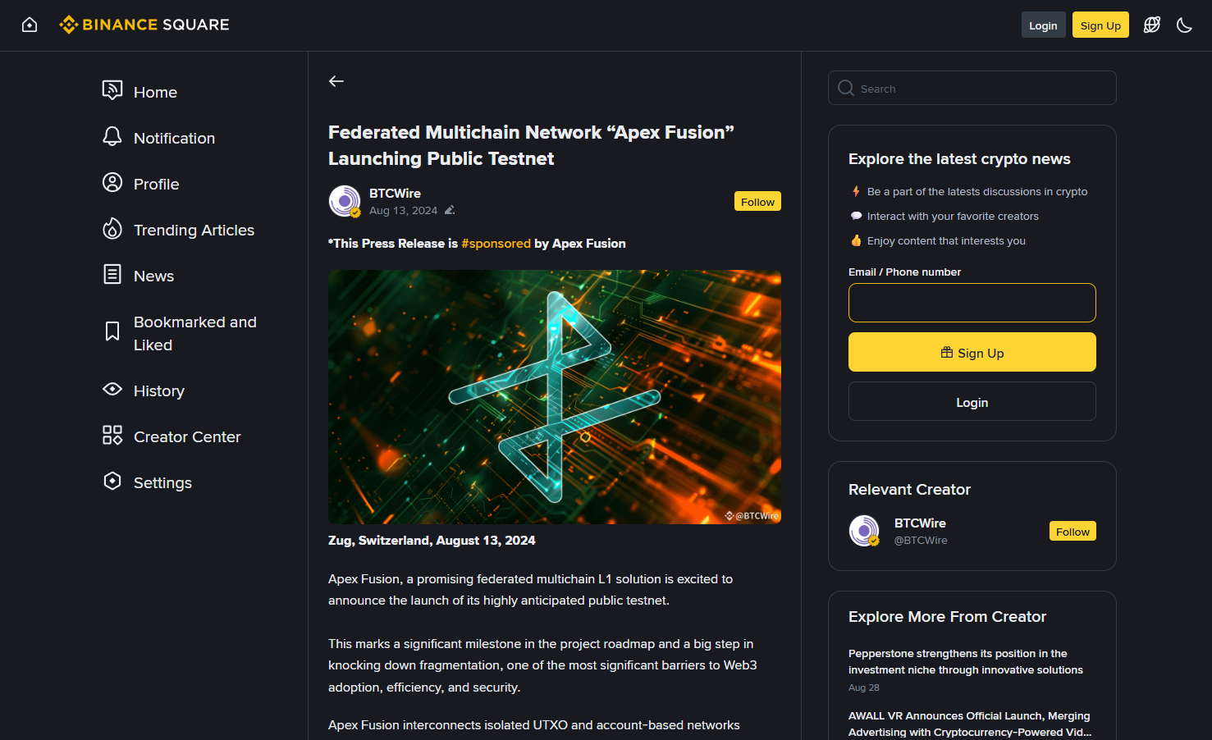This screenshot has height=740, width=1212.
Task: Click the Binance Square logo
Action: [144, 25]
